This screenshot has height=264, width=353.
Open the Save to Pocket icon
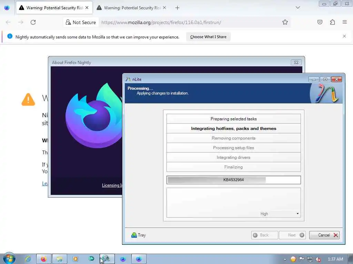pos(320,22)
